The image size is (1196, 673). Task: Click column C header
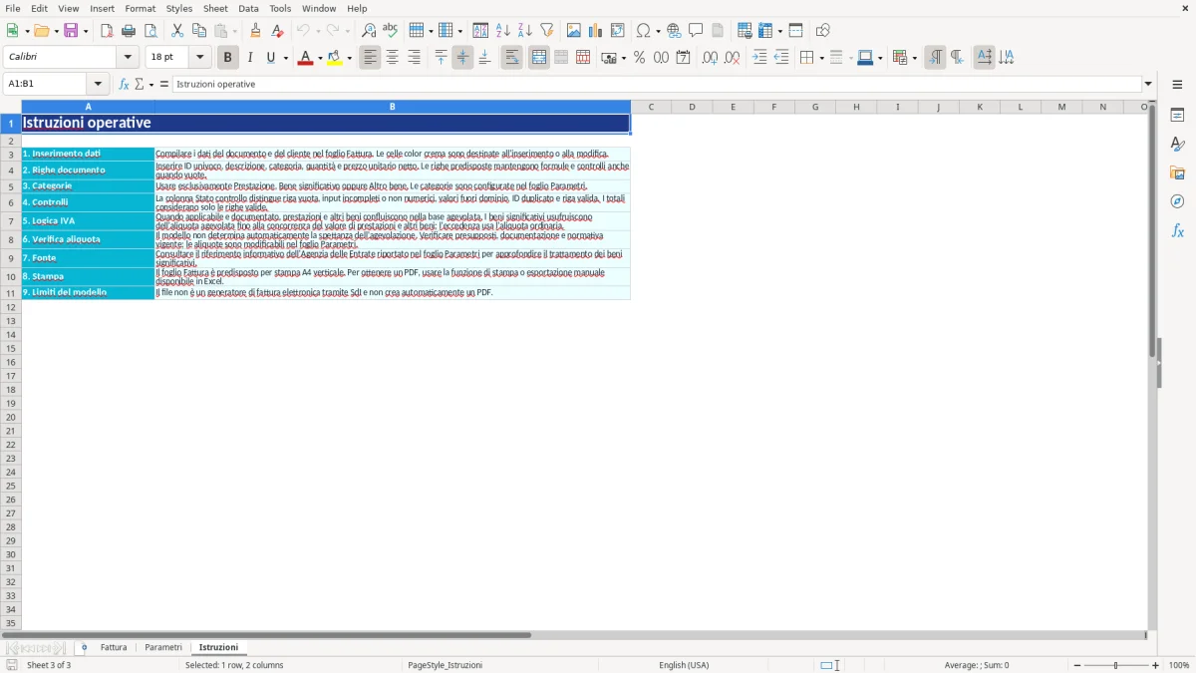click(651, 107)
